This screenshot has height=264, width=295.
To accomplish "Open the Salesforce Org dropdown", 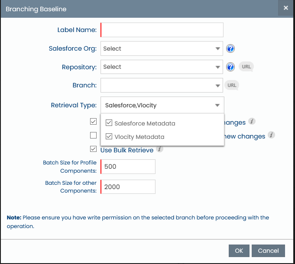I will (162, 48).
